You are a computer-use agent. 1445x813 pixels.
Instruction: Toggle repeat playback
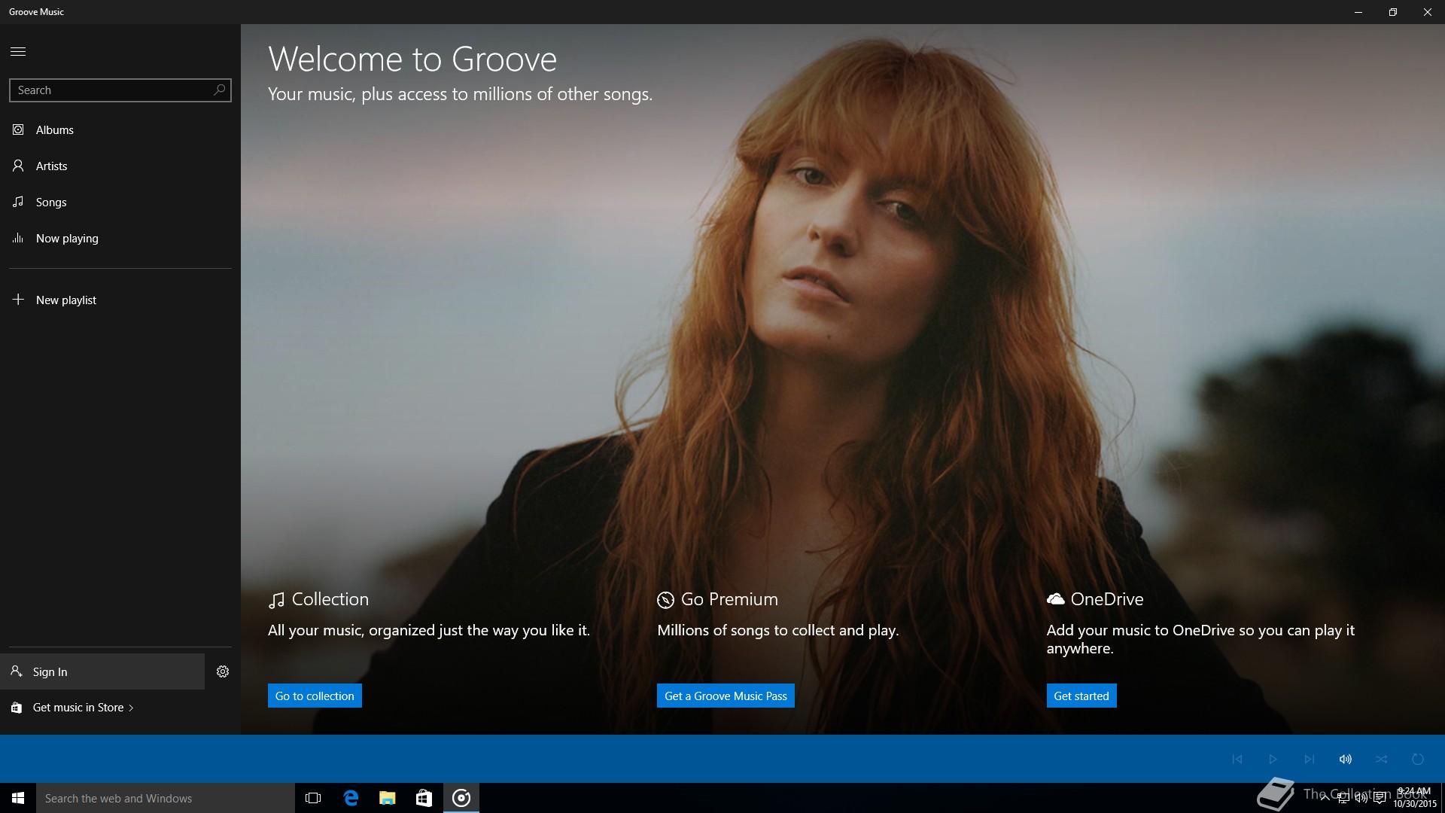(x=1418, y=759)
